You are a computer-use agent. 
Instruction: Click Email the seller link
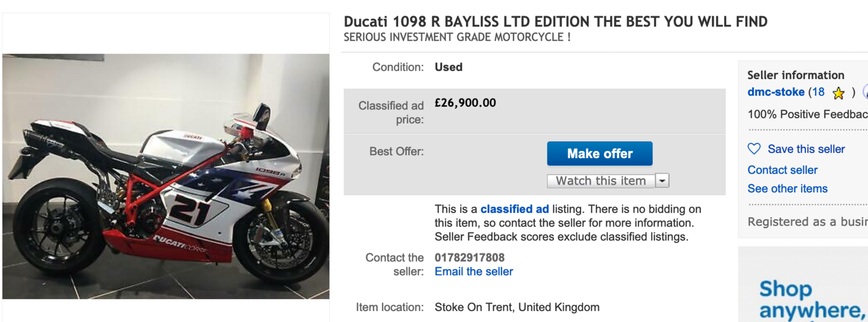click(474, 272)
